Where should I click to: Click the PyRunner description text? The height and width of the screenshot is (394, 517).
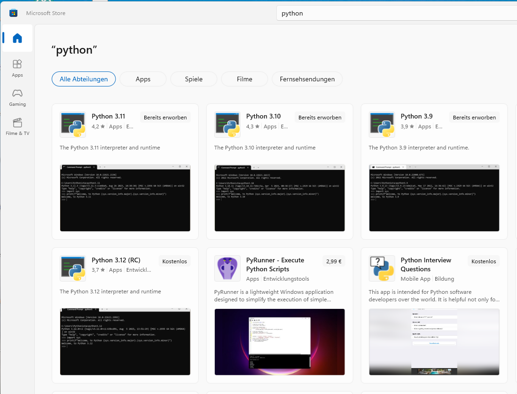coord(274,295)
